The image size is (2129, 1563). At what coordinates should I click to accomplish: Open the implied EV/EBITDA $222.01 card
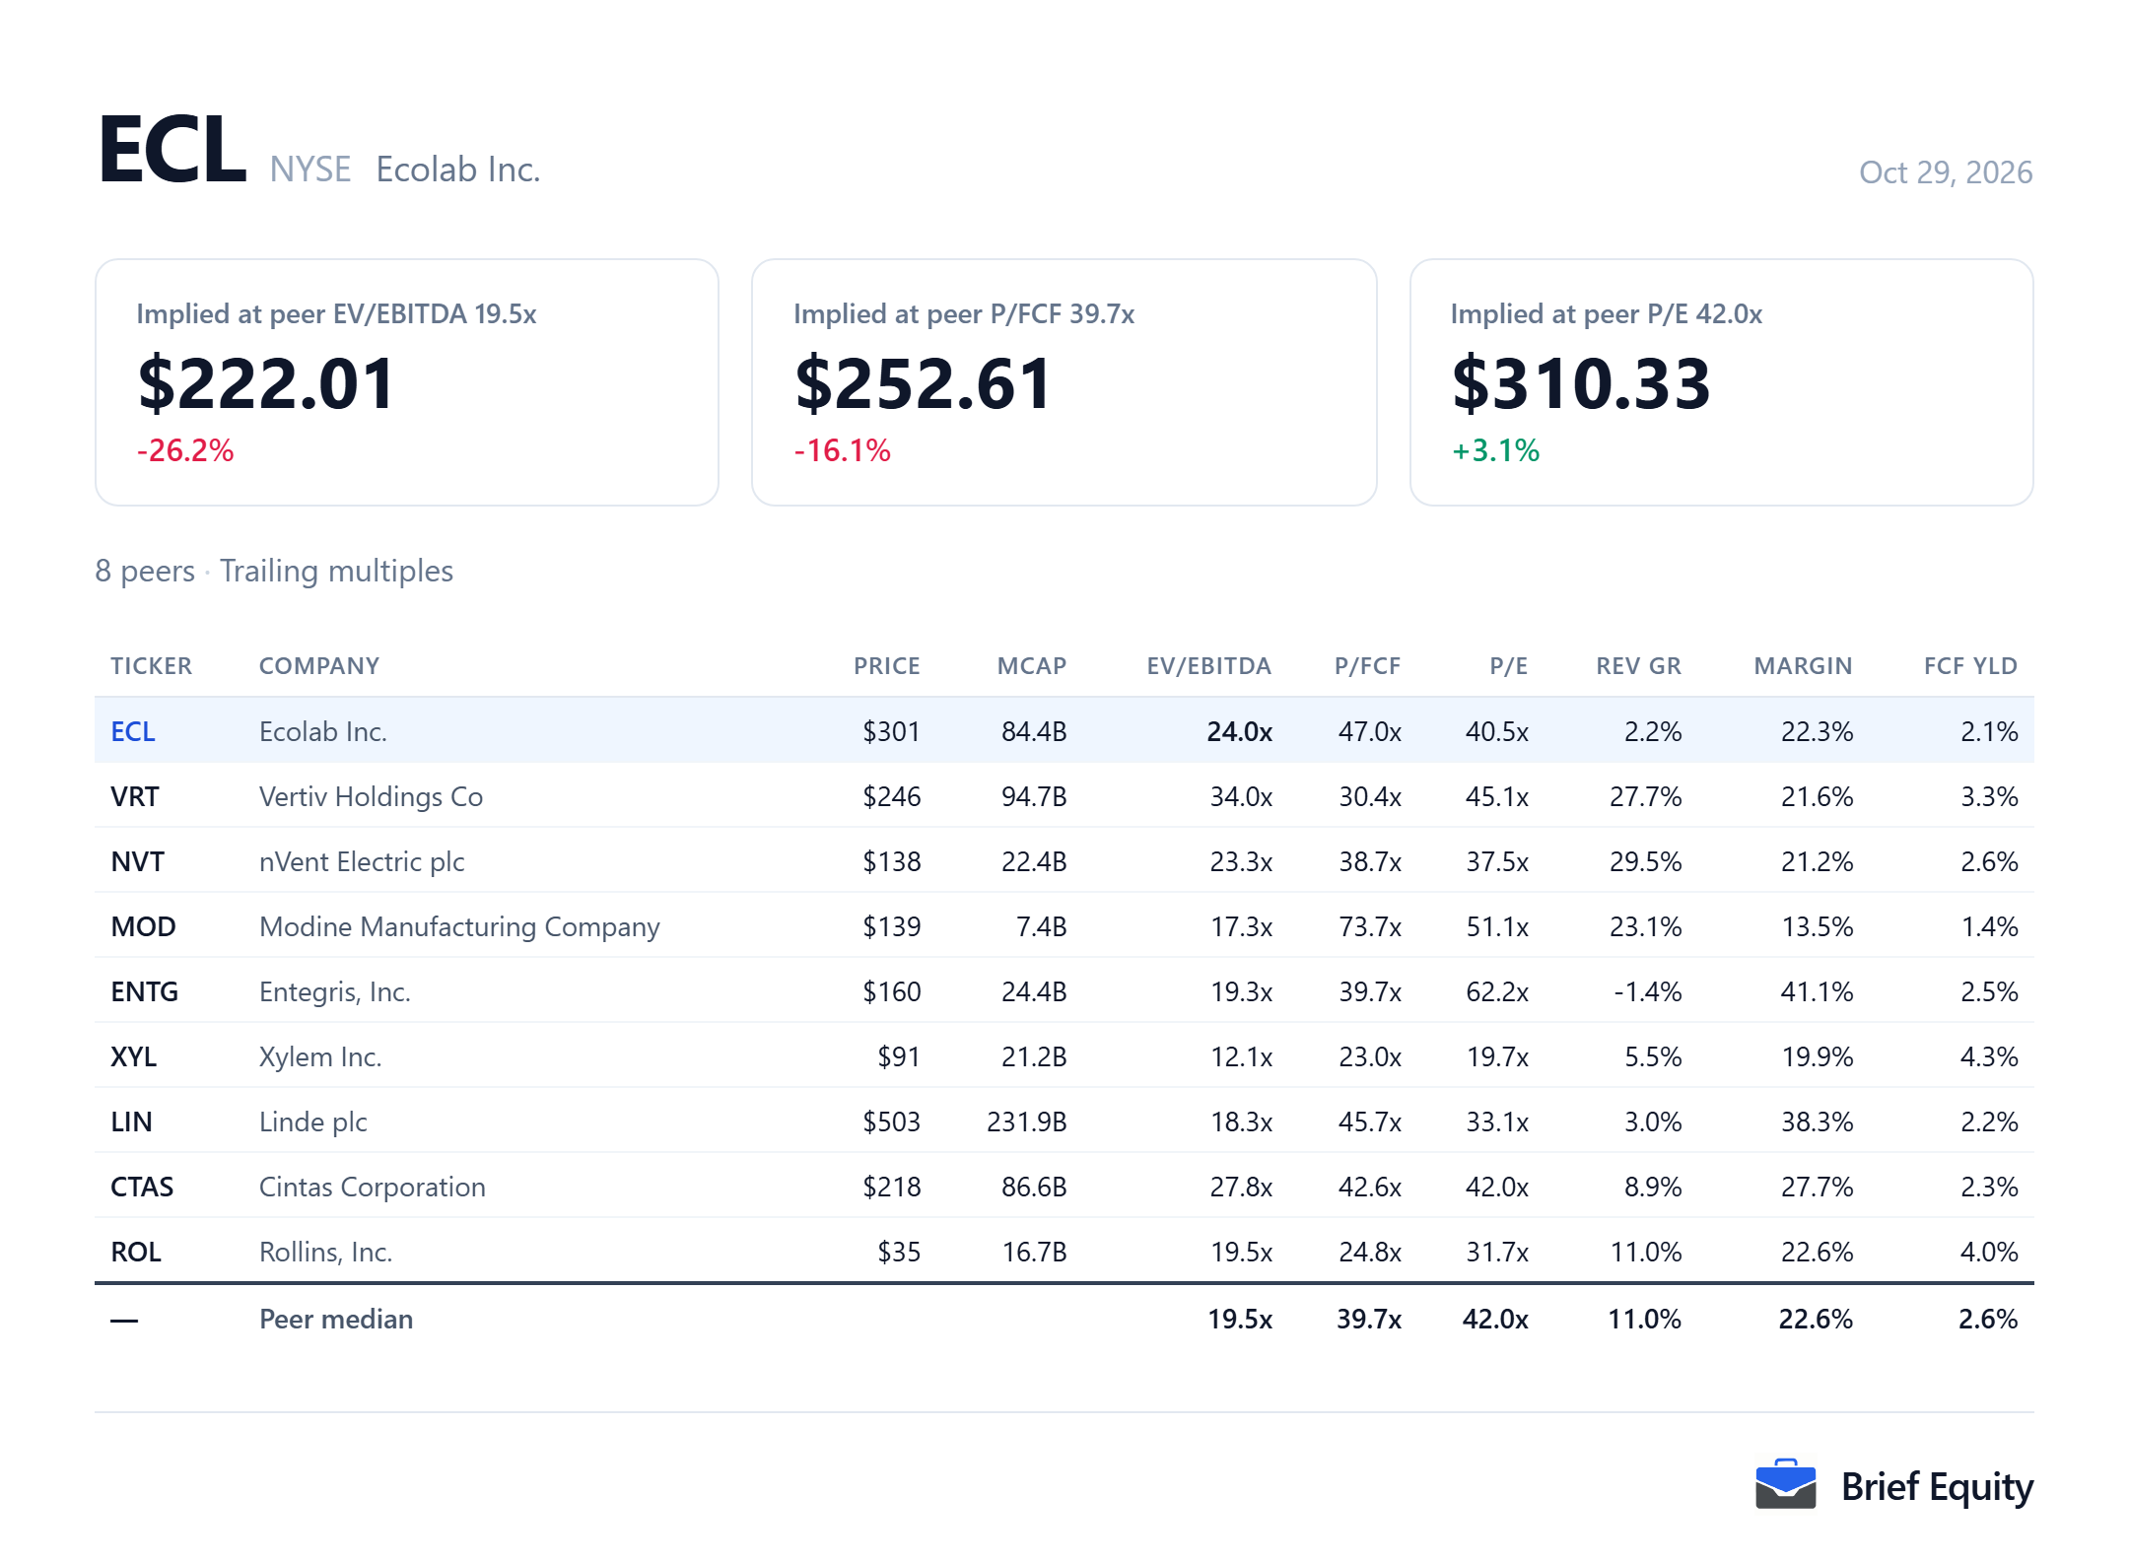click(407, 382)
